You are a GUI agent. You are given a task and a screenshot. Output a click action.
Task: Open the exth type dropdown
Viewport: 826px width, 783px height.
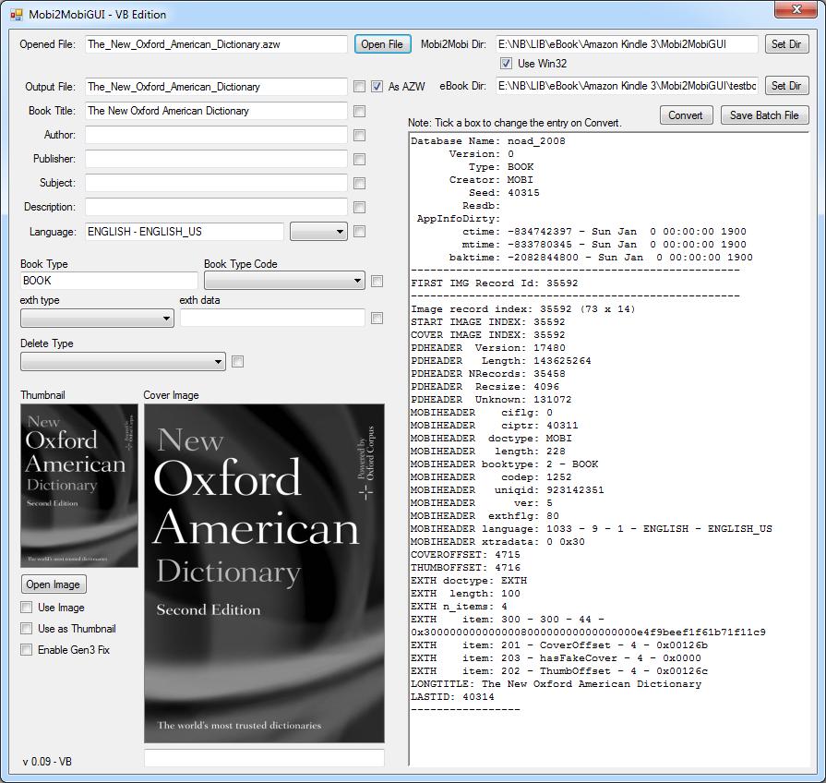tap(97, 319)
